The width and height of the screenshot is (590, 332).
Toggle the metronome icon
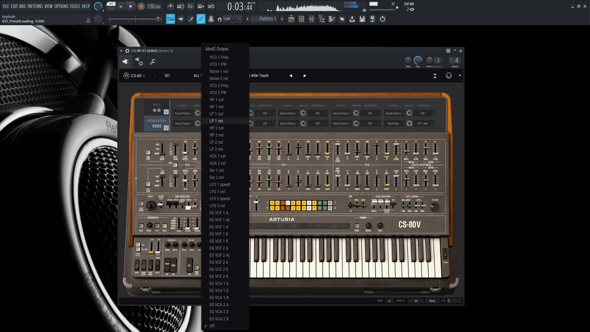point(171,6)
